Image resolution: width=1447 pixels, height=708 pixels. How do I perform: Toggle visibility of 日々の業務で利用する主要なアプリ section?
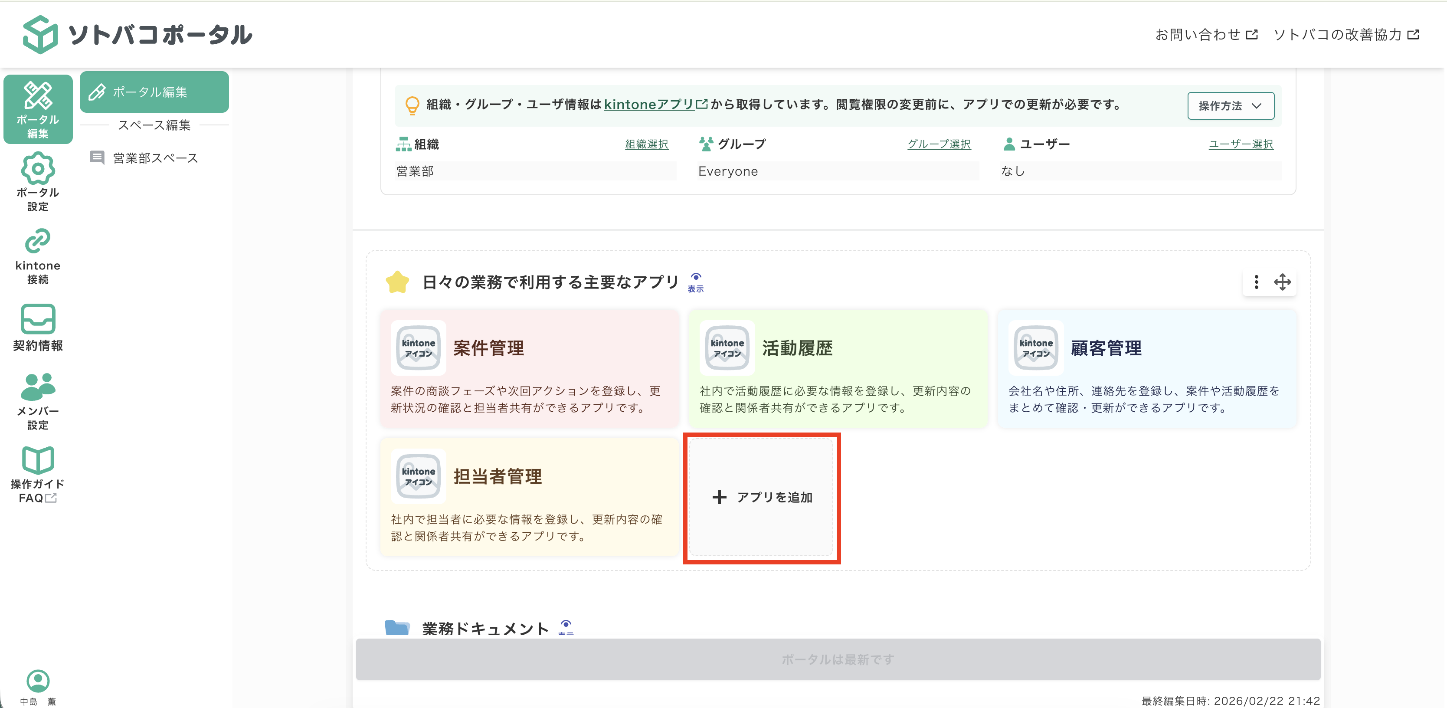point(696,279)
